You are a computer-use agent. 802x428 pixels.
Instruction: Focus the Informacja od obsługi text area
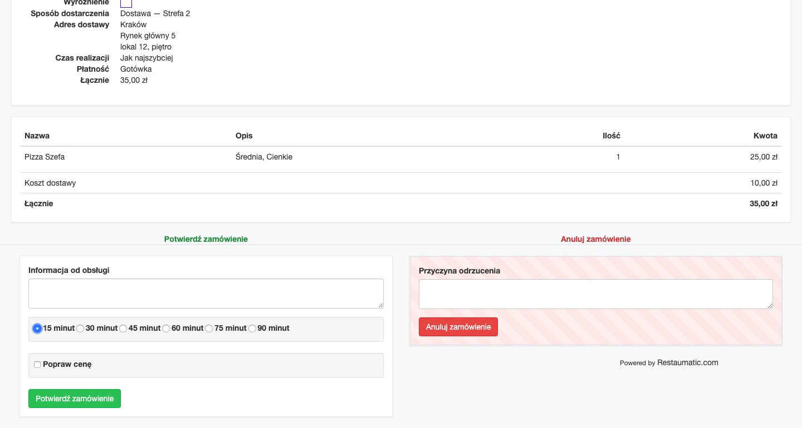pos(206,293)
